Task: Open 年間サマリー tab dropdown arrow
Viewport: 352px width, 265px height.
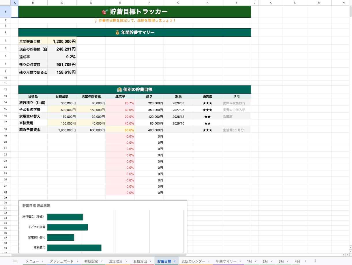Action: 240,261
